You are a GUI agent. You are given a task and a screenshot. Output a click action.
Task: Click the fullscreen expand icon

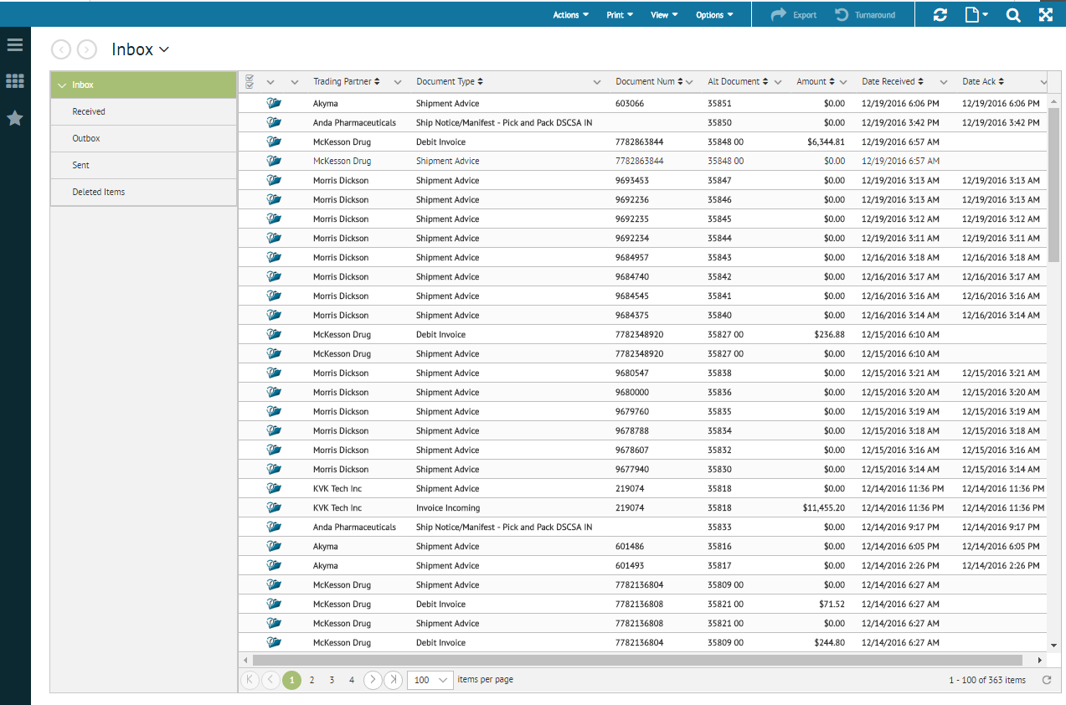(1046, 15)
